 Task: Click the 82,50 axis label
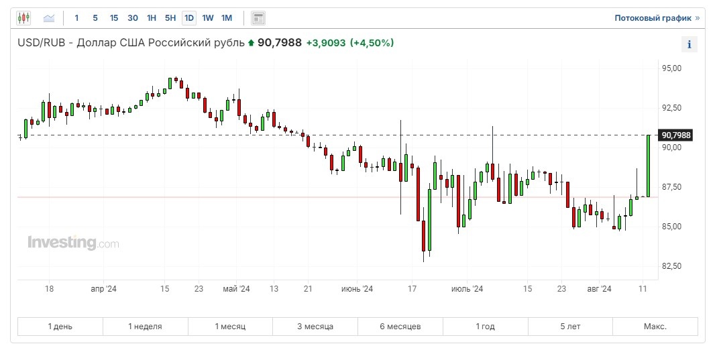coord(672,266)
